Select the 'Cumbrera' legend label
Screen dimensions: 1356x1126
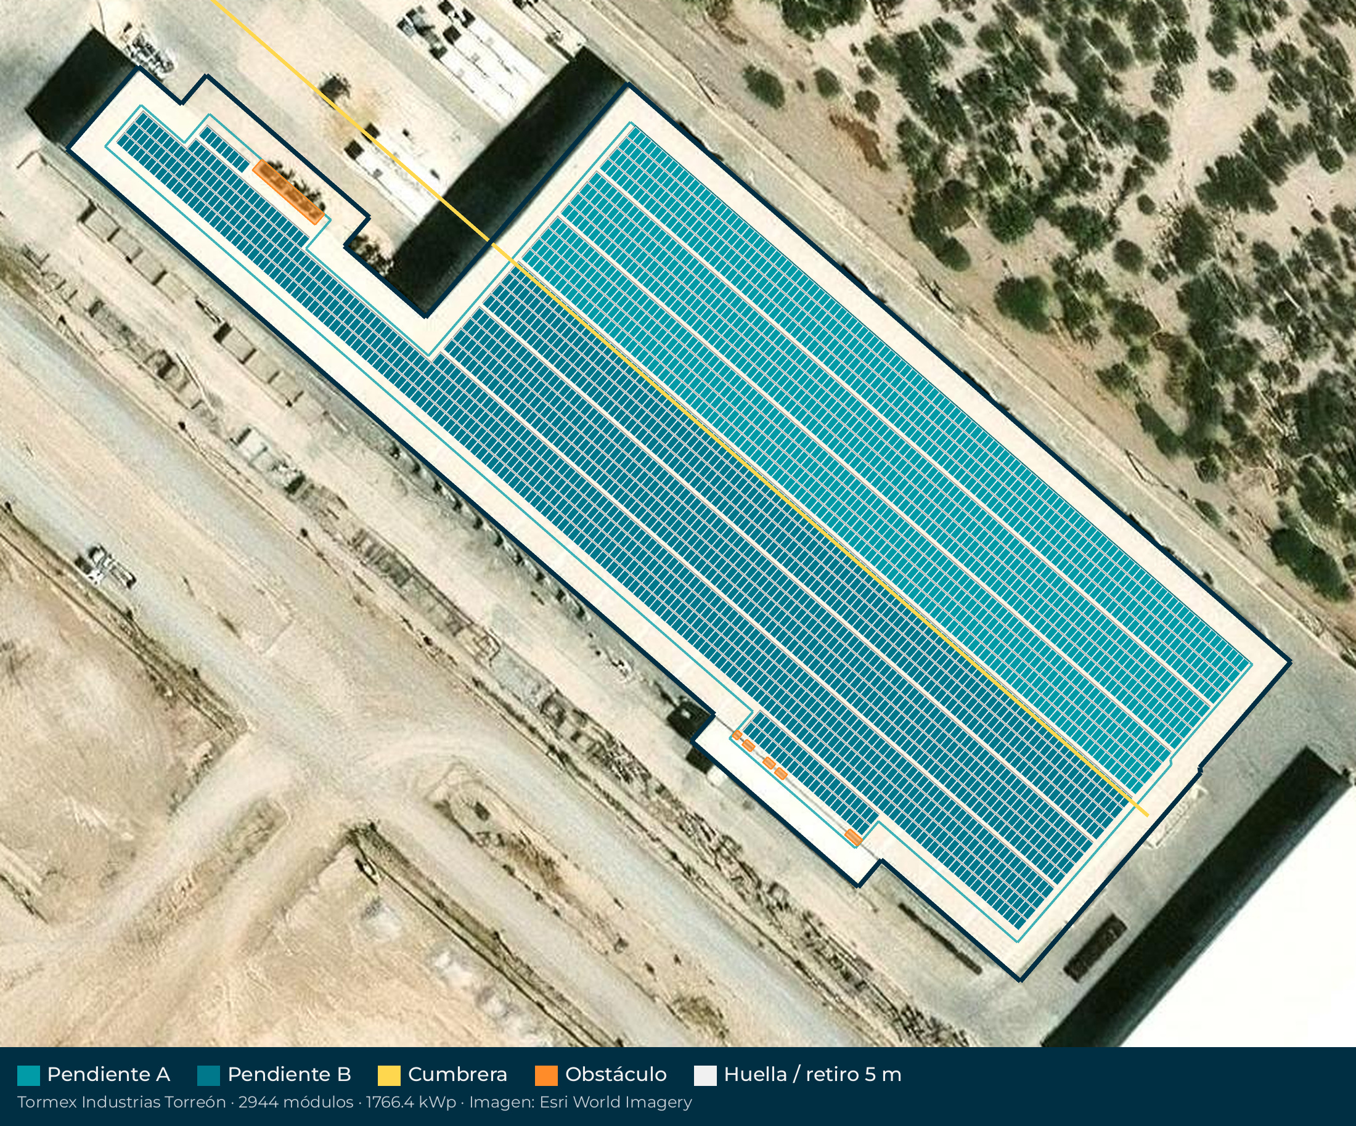458,1074
